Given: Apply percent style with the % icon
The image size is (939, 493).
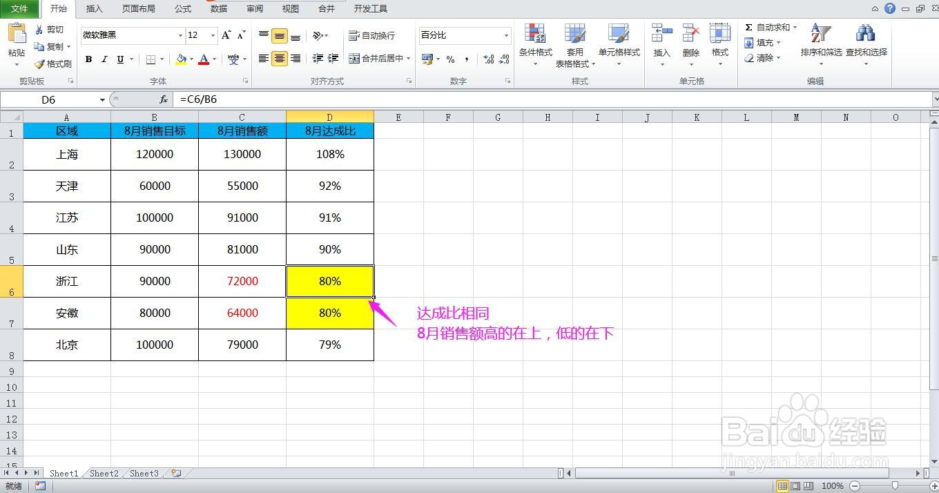Looking at the screenshot, I should click(x=450, y=59).
